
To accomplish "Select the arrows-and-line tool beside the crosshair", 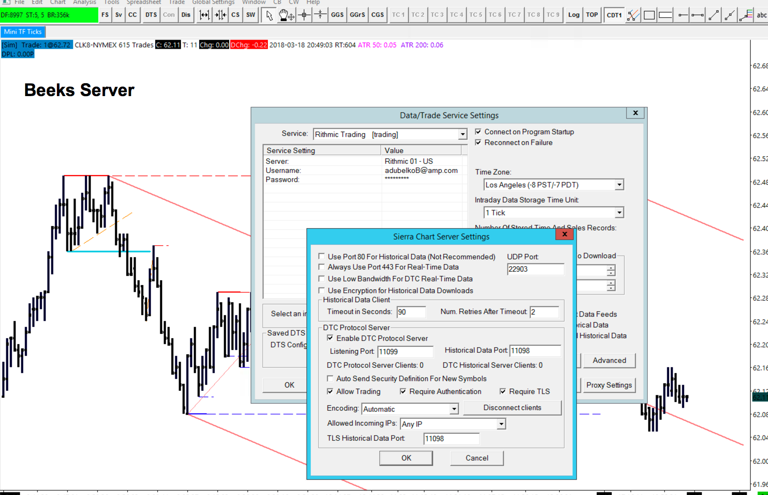I will pyautogui.click(x=320, y=15).
